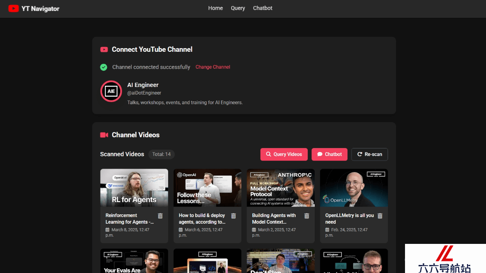This screenshot has height=273, width=486.
Task: Click the channel description text
Action: [185, 103]
